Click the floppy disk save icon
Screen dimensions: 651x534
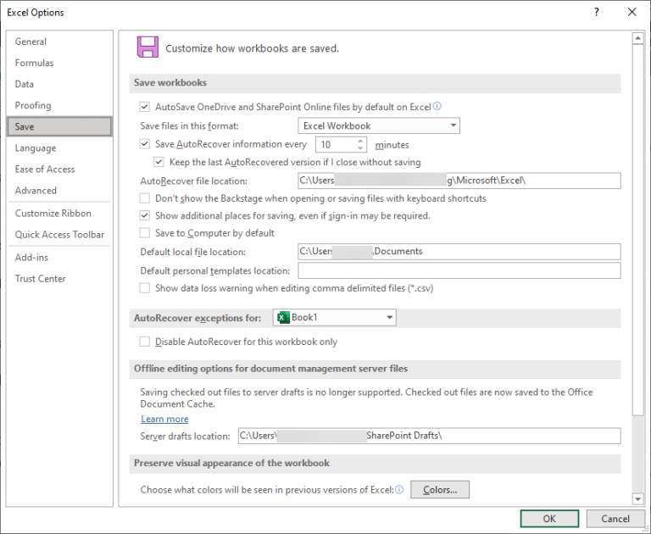click(148, 47)
